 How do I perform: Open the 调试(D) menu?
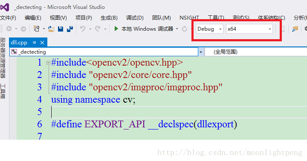click(135, 18)
